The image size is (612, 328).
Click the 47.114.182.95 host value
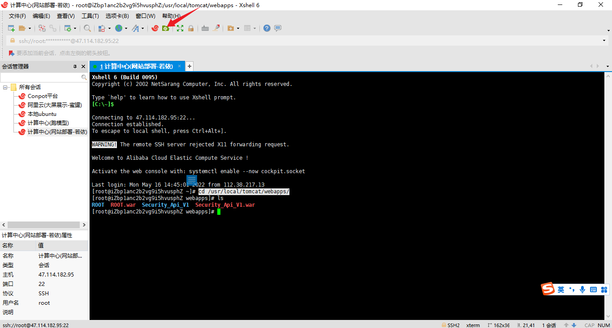[x=56, y=275]
